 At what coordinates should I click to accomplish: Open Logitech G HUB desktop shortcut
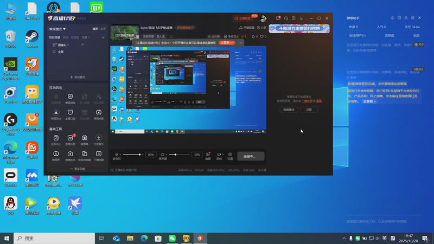[x=10, y=124]
